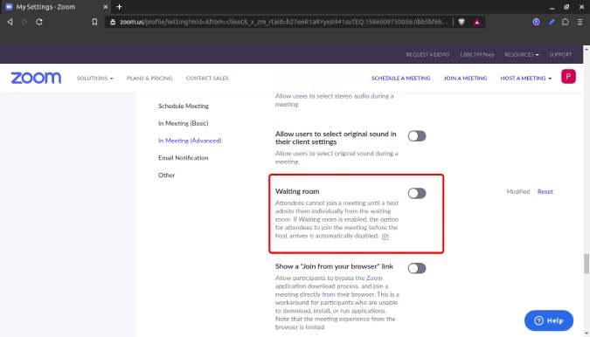This screenshot has height=337, width=590.
Task: Click the scrollbar up arrow
Action: [x=587, y=49]
